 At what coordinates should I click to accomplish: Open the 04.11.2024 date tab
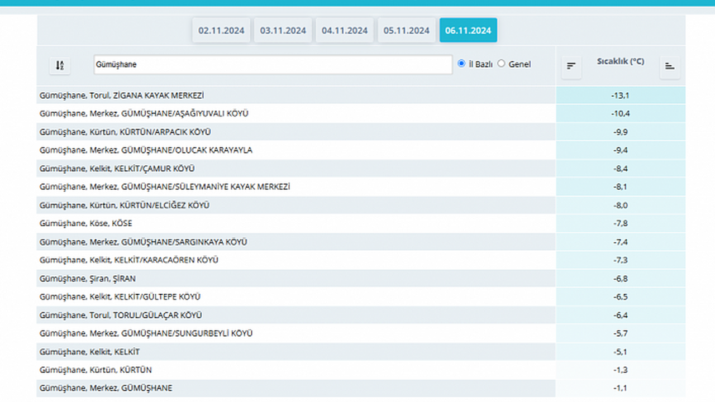click(345, 31)
